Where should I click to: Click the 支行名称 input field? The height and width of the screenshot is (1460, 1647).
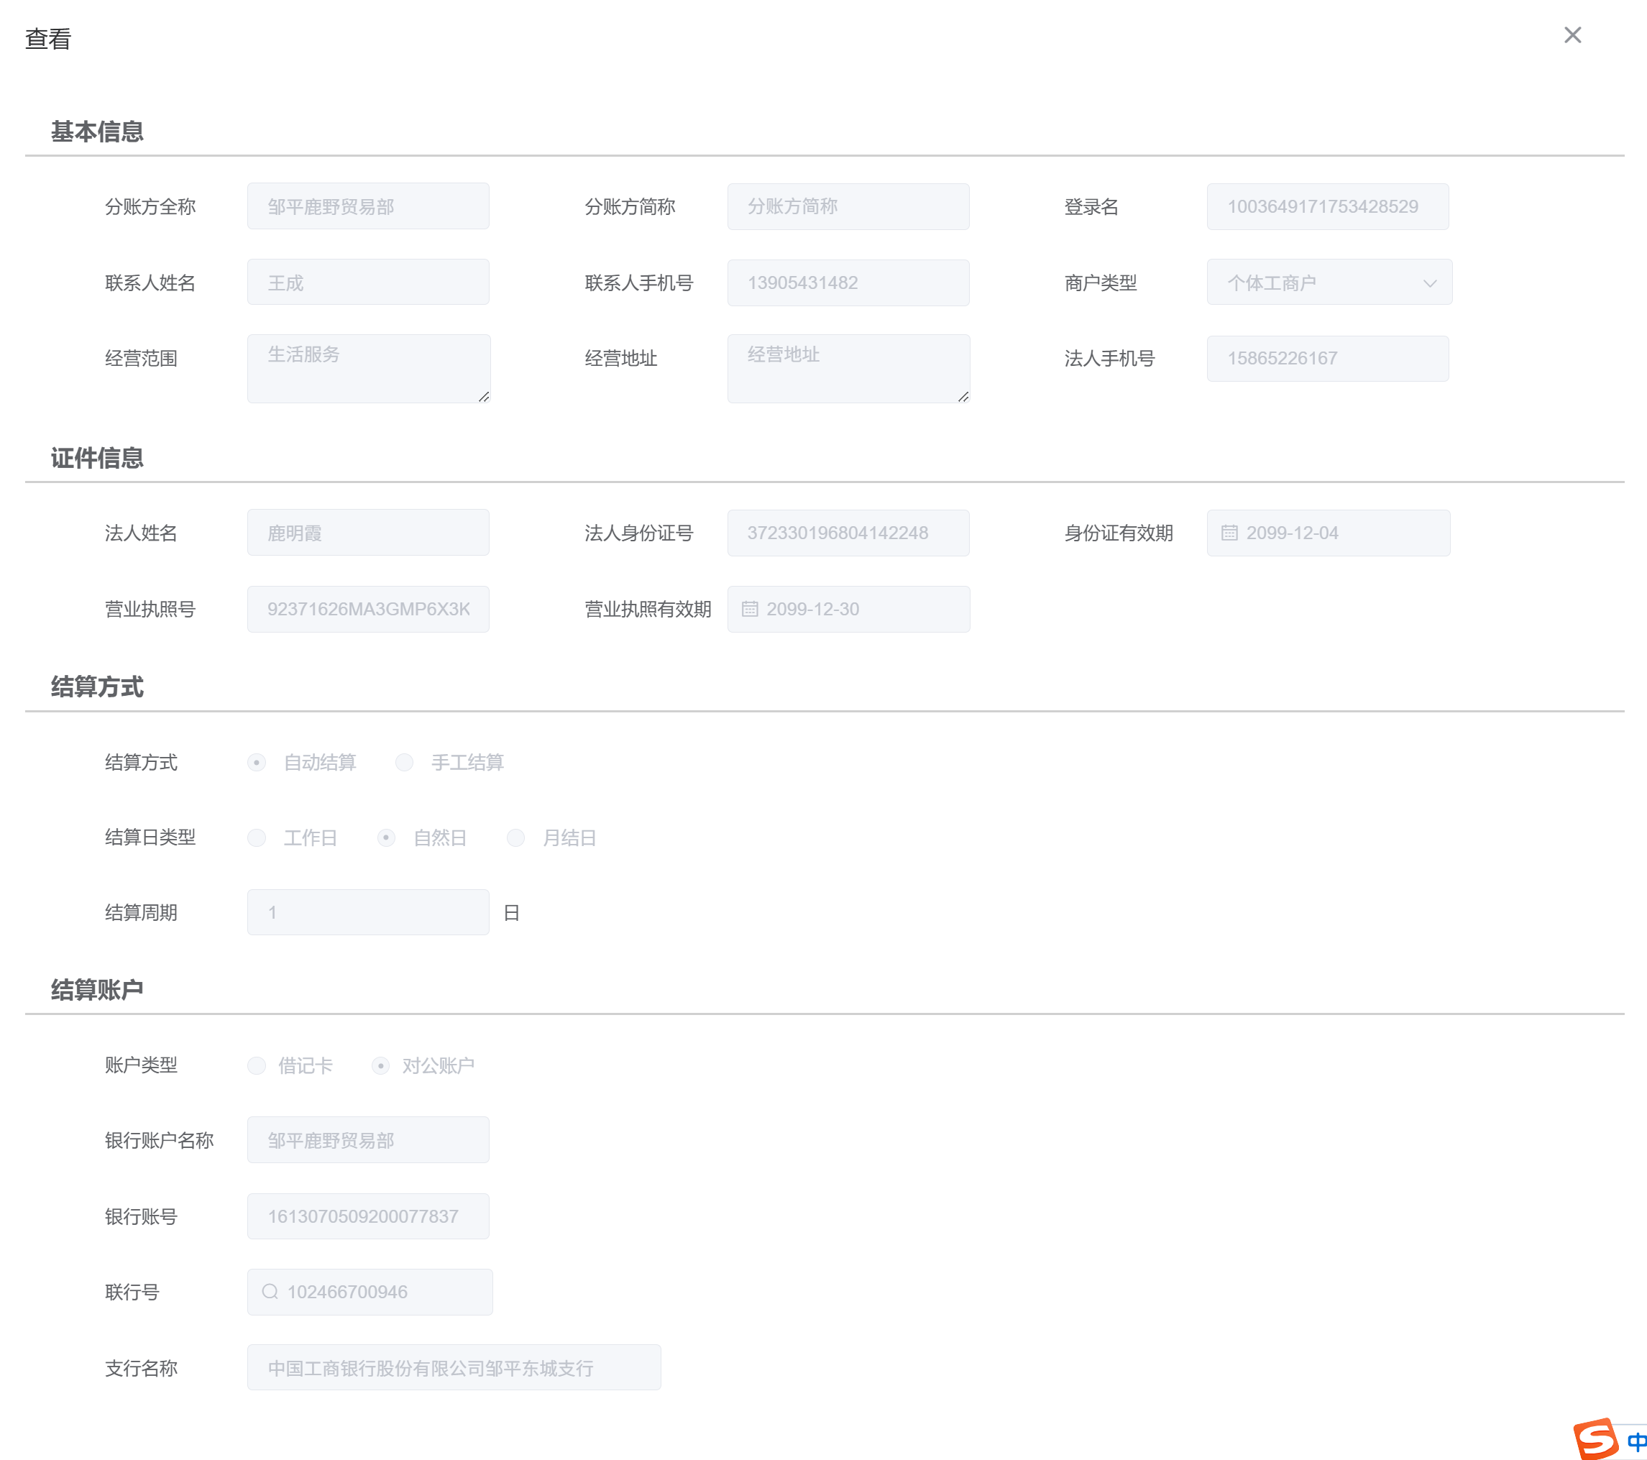454,1367
